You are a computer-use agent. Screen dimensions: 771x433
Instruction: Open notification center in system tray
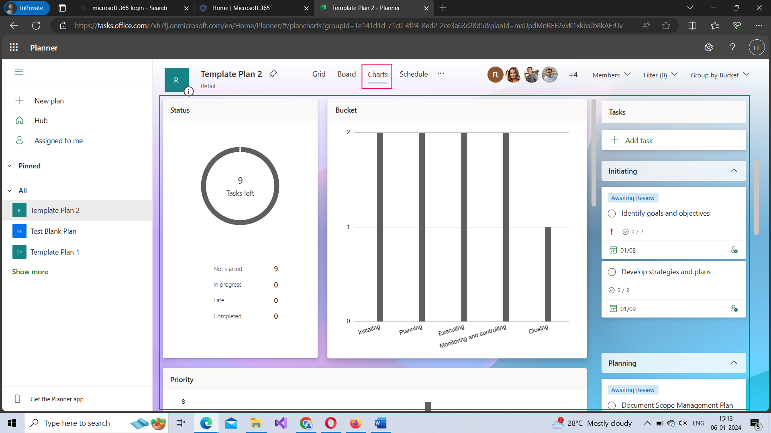[x=755, y=423]
